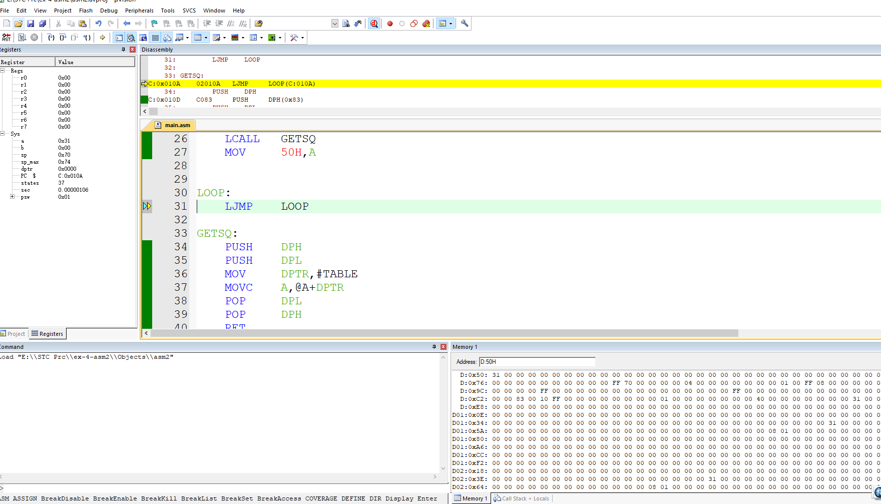Open Find in Files
This screenshot has width=881, height=504.
click(258, 24)
